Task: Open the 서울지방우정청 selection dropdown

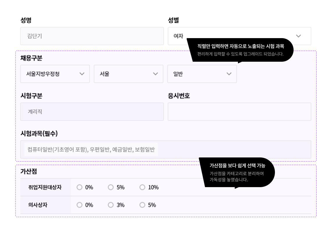Action: (x=55, y=74)
